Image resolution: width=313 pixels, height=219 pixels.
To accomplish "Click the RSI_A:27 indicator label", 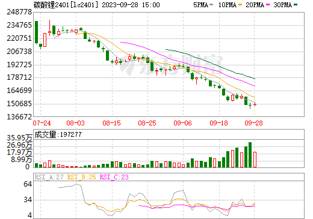I will coord(49,177).
